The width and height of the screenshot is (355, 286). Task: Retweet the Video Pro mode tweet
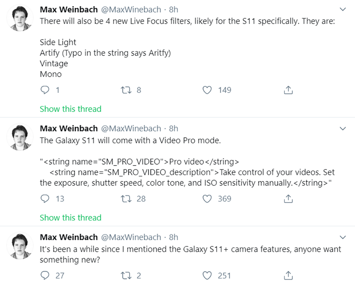click(126, 199)
